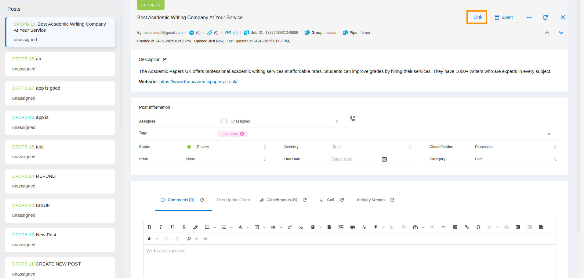Click the insert file icon
584x278 pixels.
pos(329,227)
